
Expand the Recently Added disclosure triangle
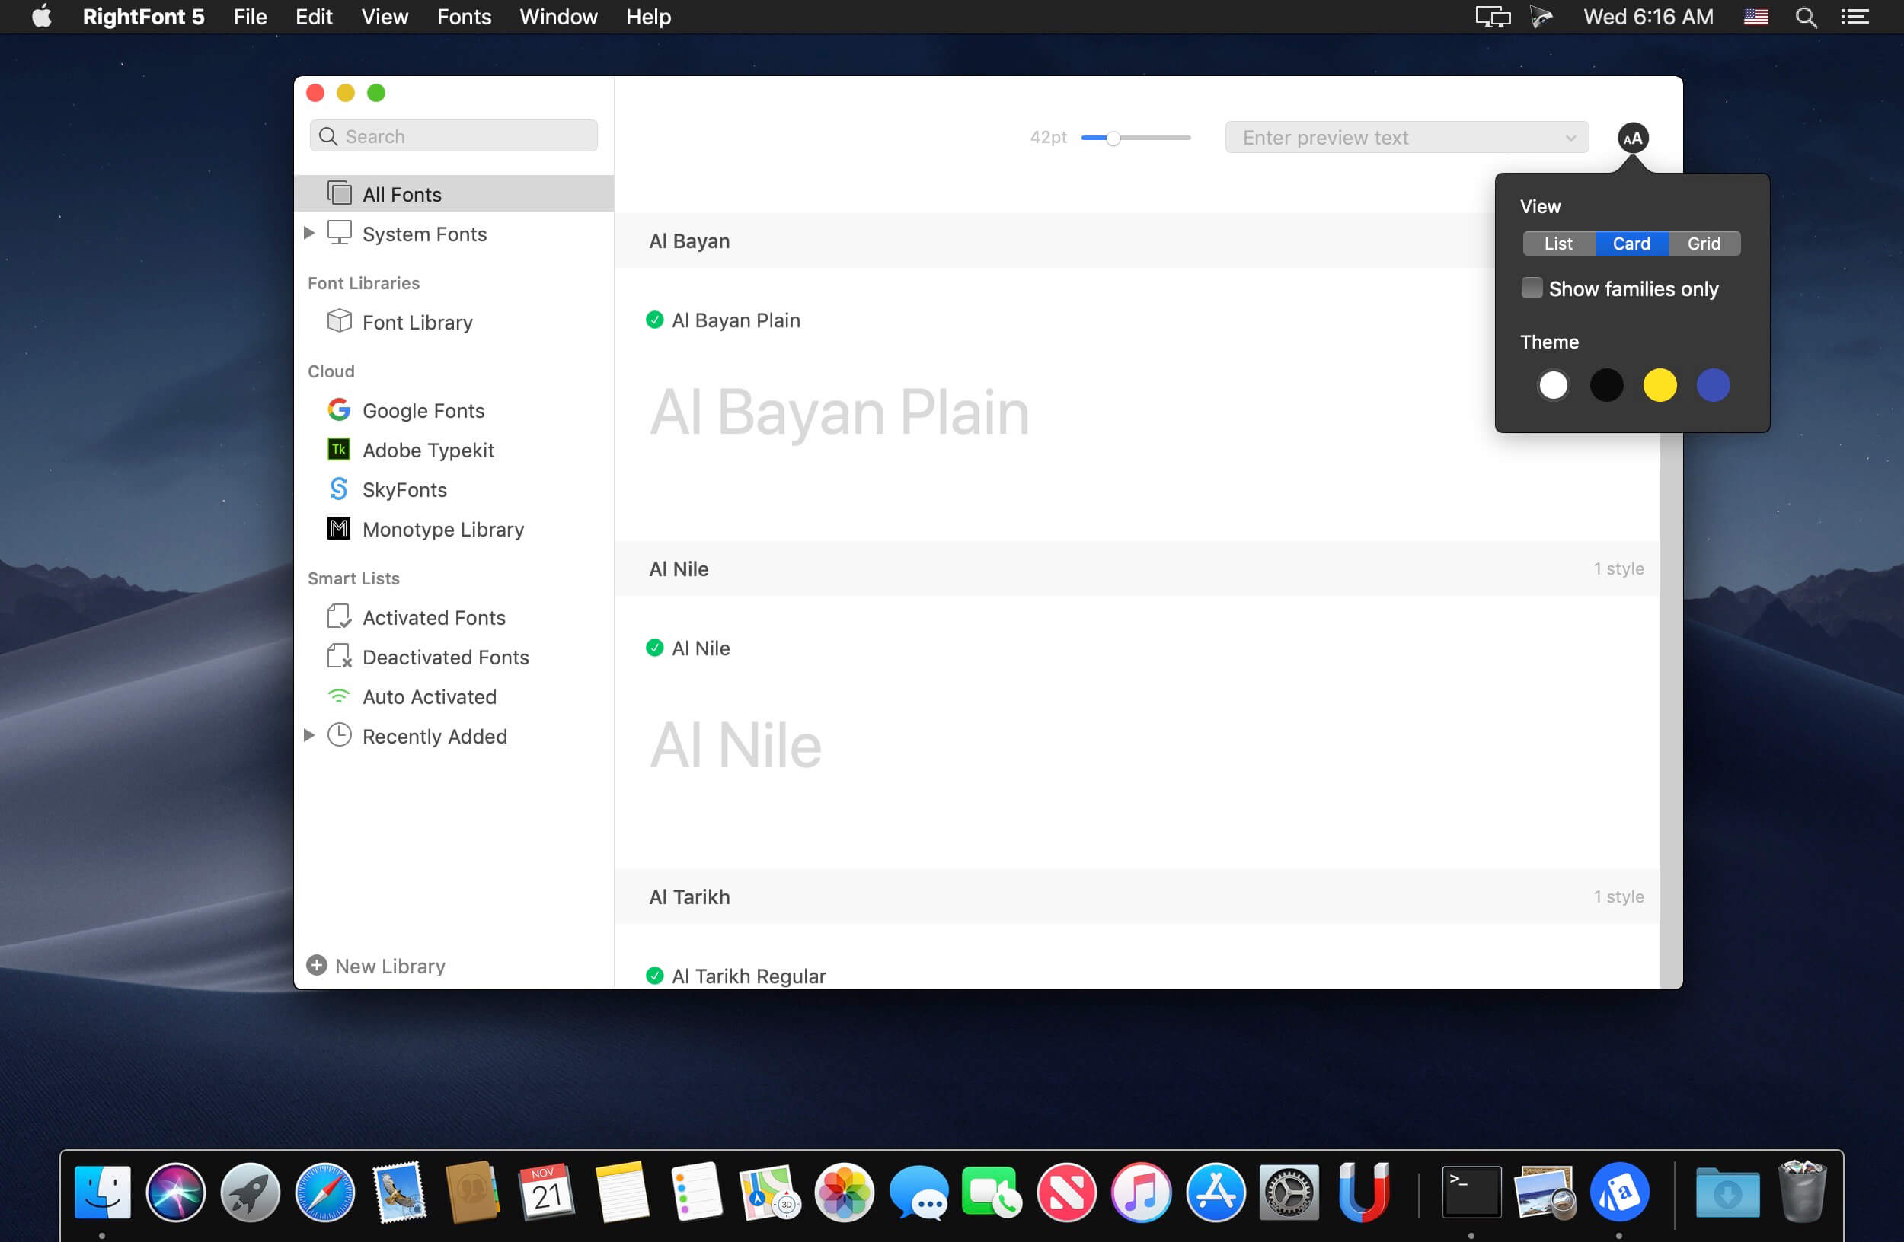click(308, 735)
